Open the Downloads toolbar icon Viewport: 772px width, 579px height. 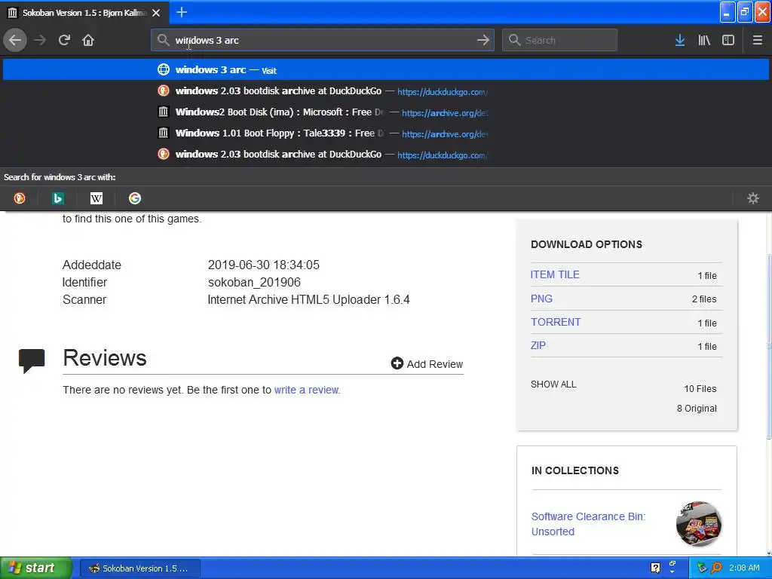coord(680,40)
